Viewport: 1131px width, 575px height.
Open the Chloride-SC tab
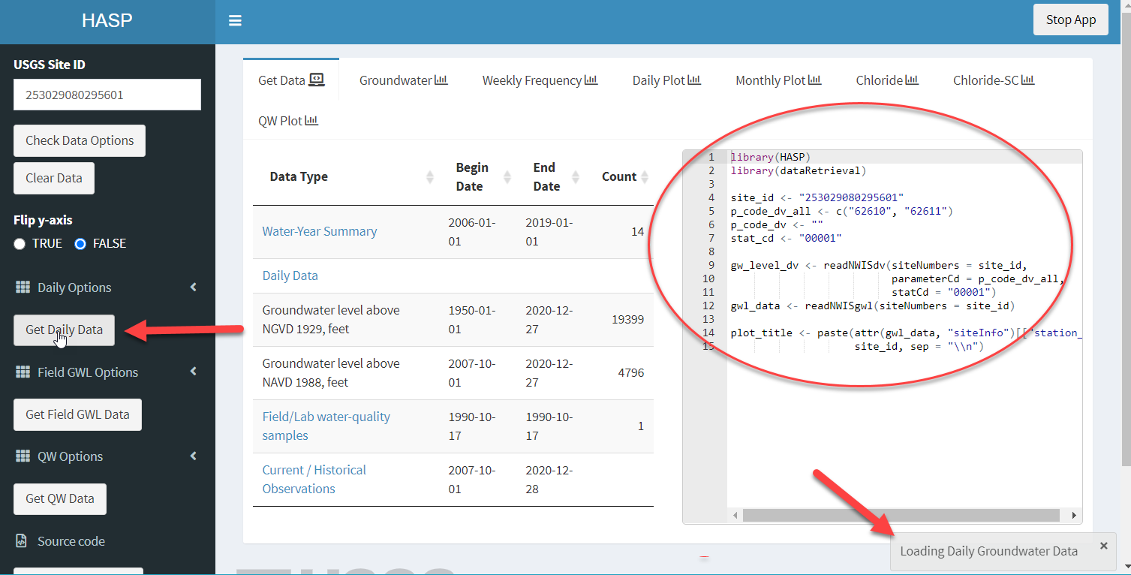(x=993, y=80)
